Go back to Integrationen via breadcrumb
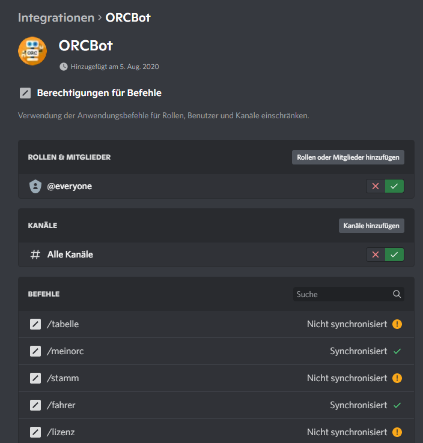Viewport: 423px width, 443px height. pos(56,17)
